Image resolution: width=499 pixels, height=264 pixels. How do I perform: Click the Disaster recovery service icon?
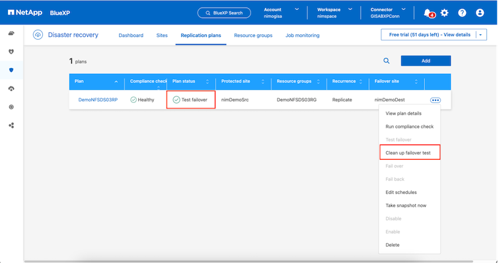point(38,35)
